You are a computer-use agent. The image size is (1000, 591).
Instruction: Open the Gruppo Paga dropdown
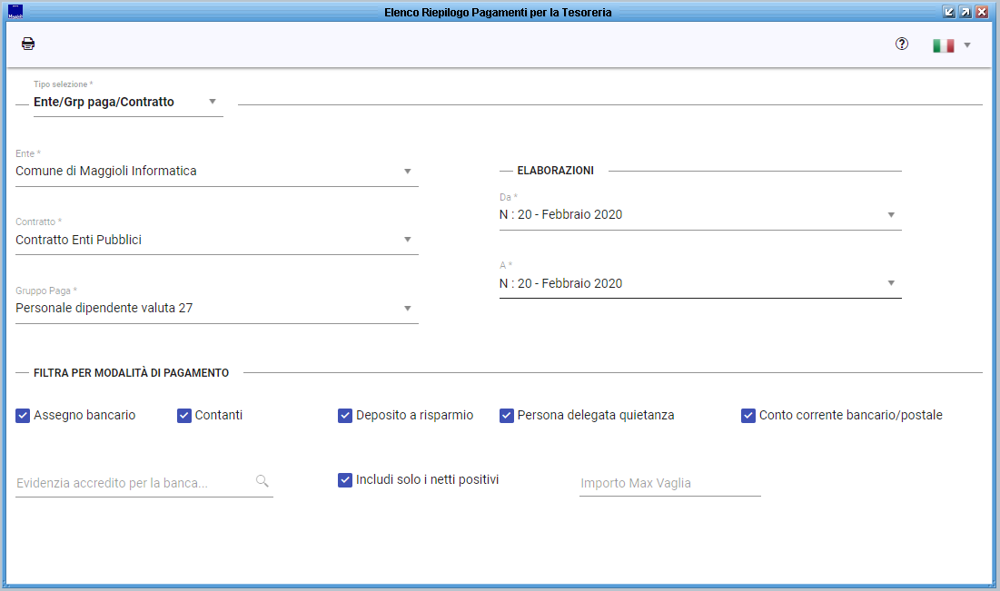coord(217,308)
